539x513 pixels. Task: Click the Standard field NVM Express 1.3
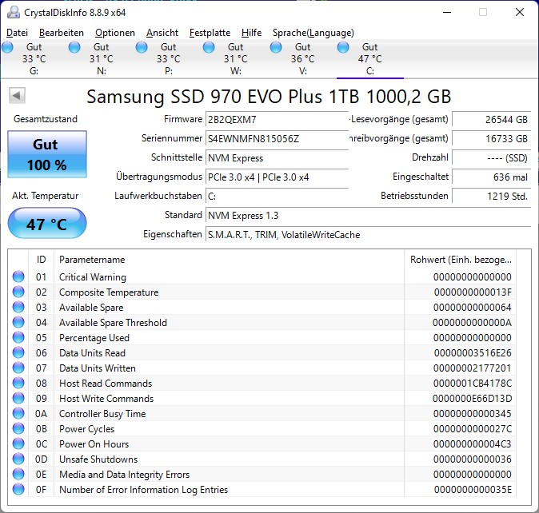click(369, 216)
